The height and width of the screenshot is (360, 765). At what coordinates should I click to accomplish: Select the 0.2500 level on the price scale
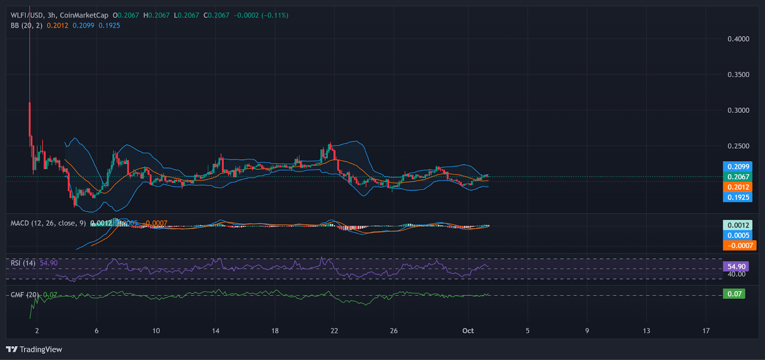(738, 146)
